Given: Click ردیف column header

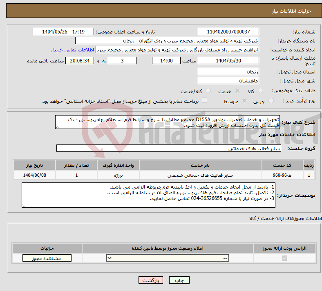Looking at the screenshot, I should click(x=309, y=165).
